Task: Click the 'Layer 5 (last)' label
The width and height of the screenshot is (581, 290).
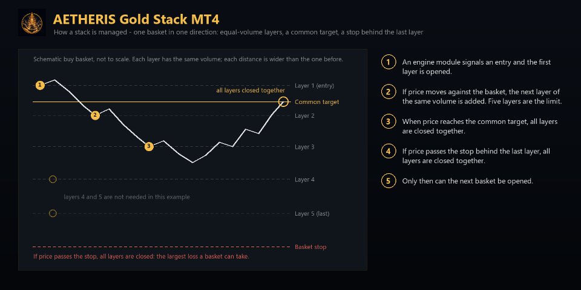Action: 312,214
